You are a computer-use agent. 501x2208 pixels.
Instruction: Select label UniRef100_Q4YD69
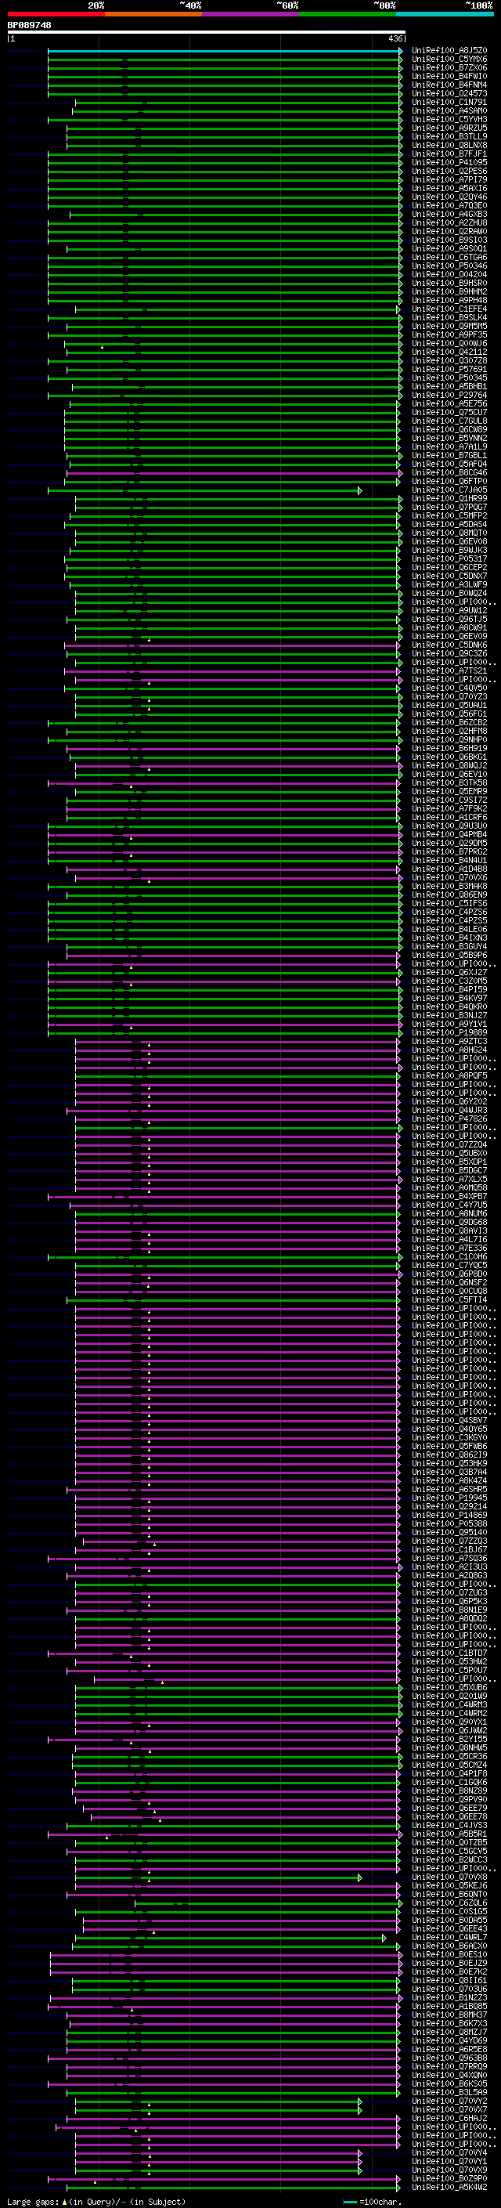point(449,2041)
